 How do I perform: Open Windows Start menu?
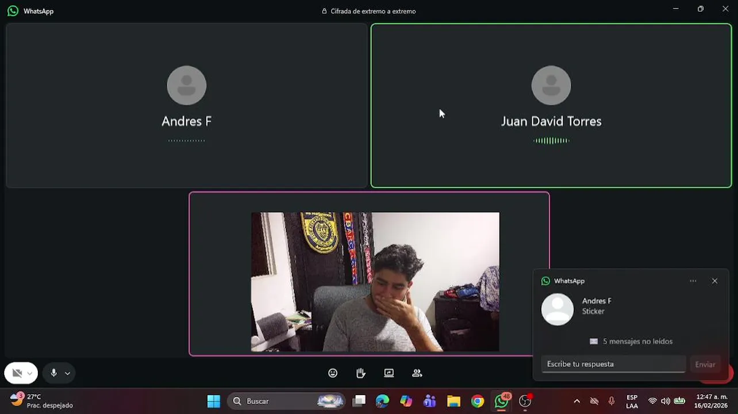(214, 401)
